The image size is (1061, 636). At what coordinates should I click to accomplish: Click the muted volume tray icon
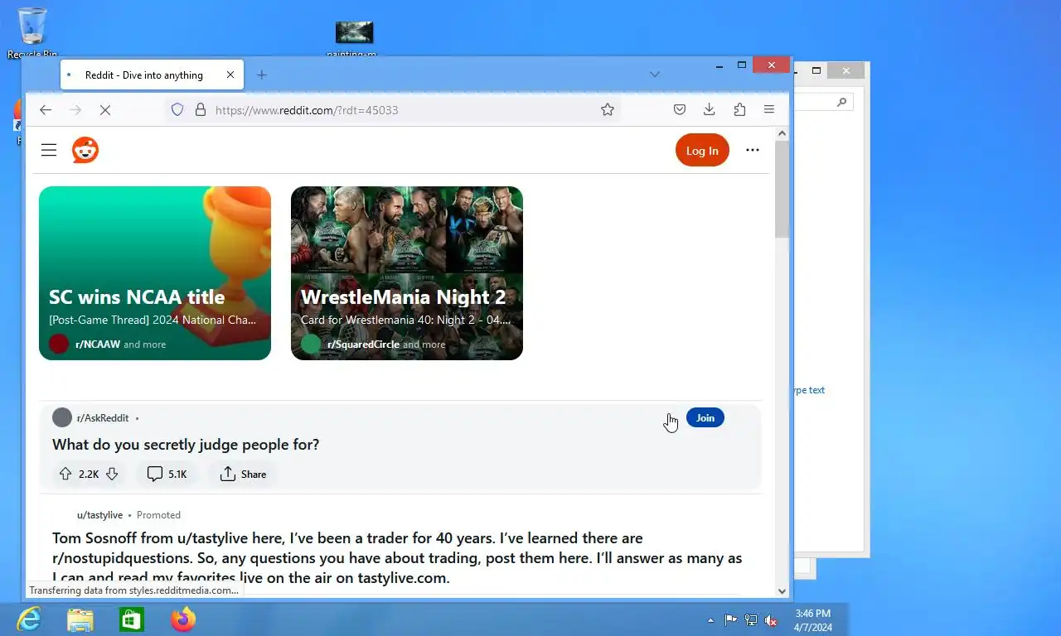pos(771,619)
